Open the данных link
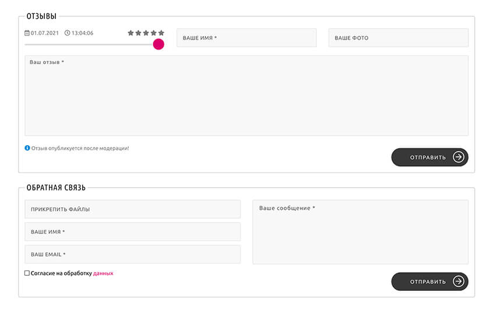Screen dimensions: 494x313 point(103,273)
